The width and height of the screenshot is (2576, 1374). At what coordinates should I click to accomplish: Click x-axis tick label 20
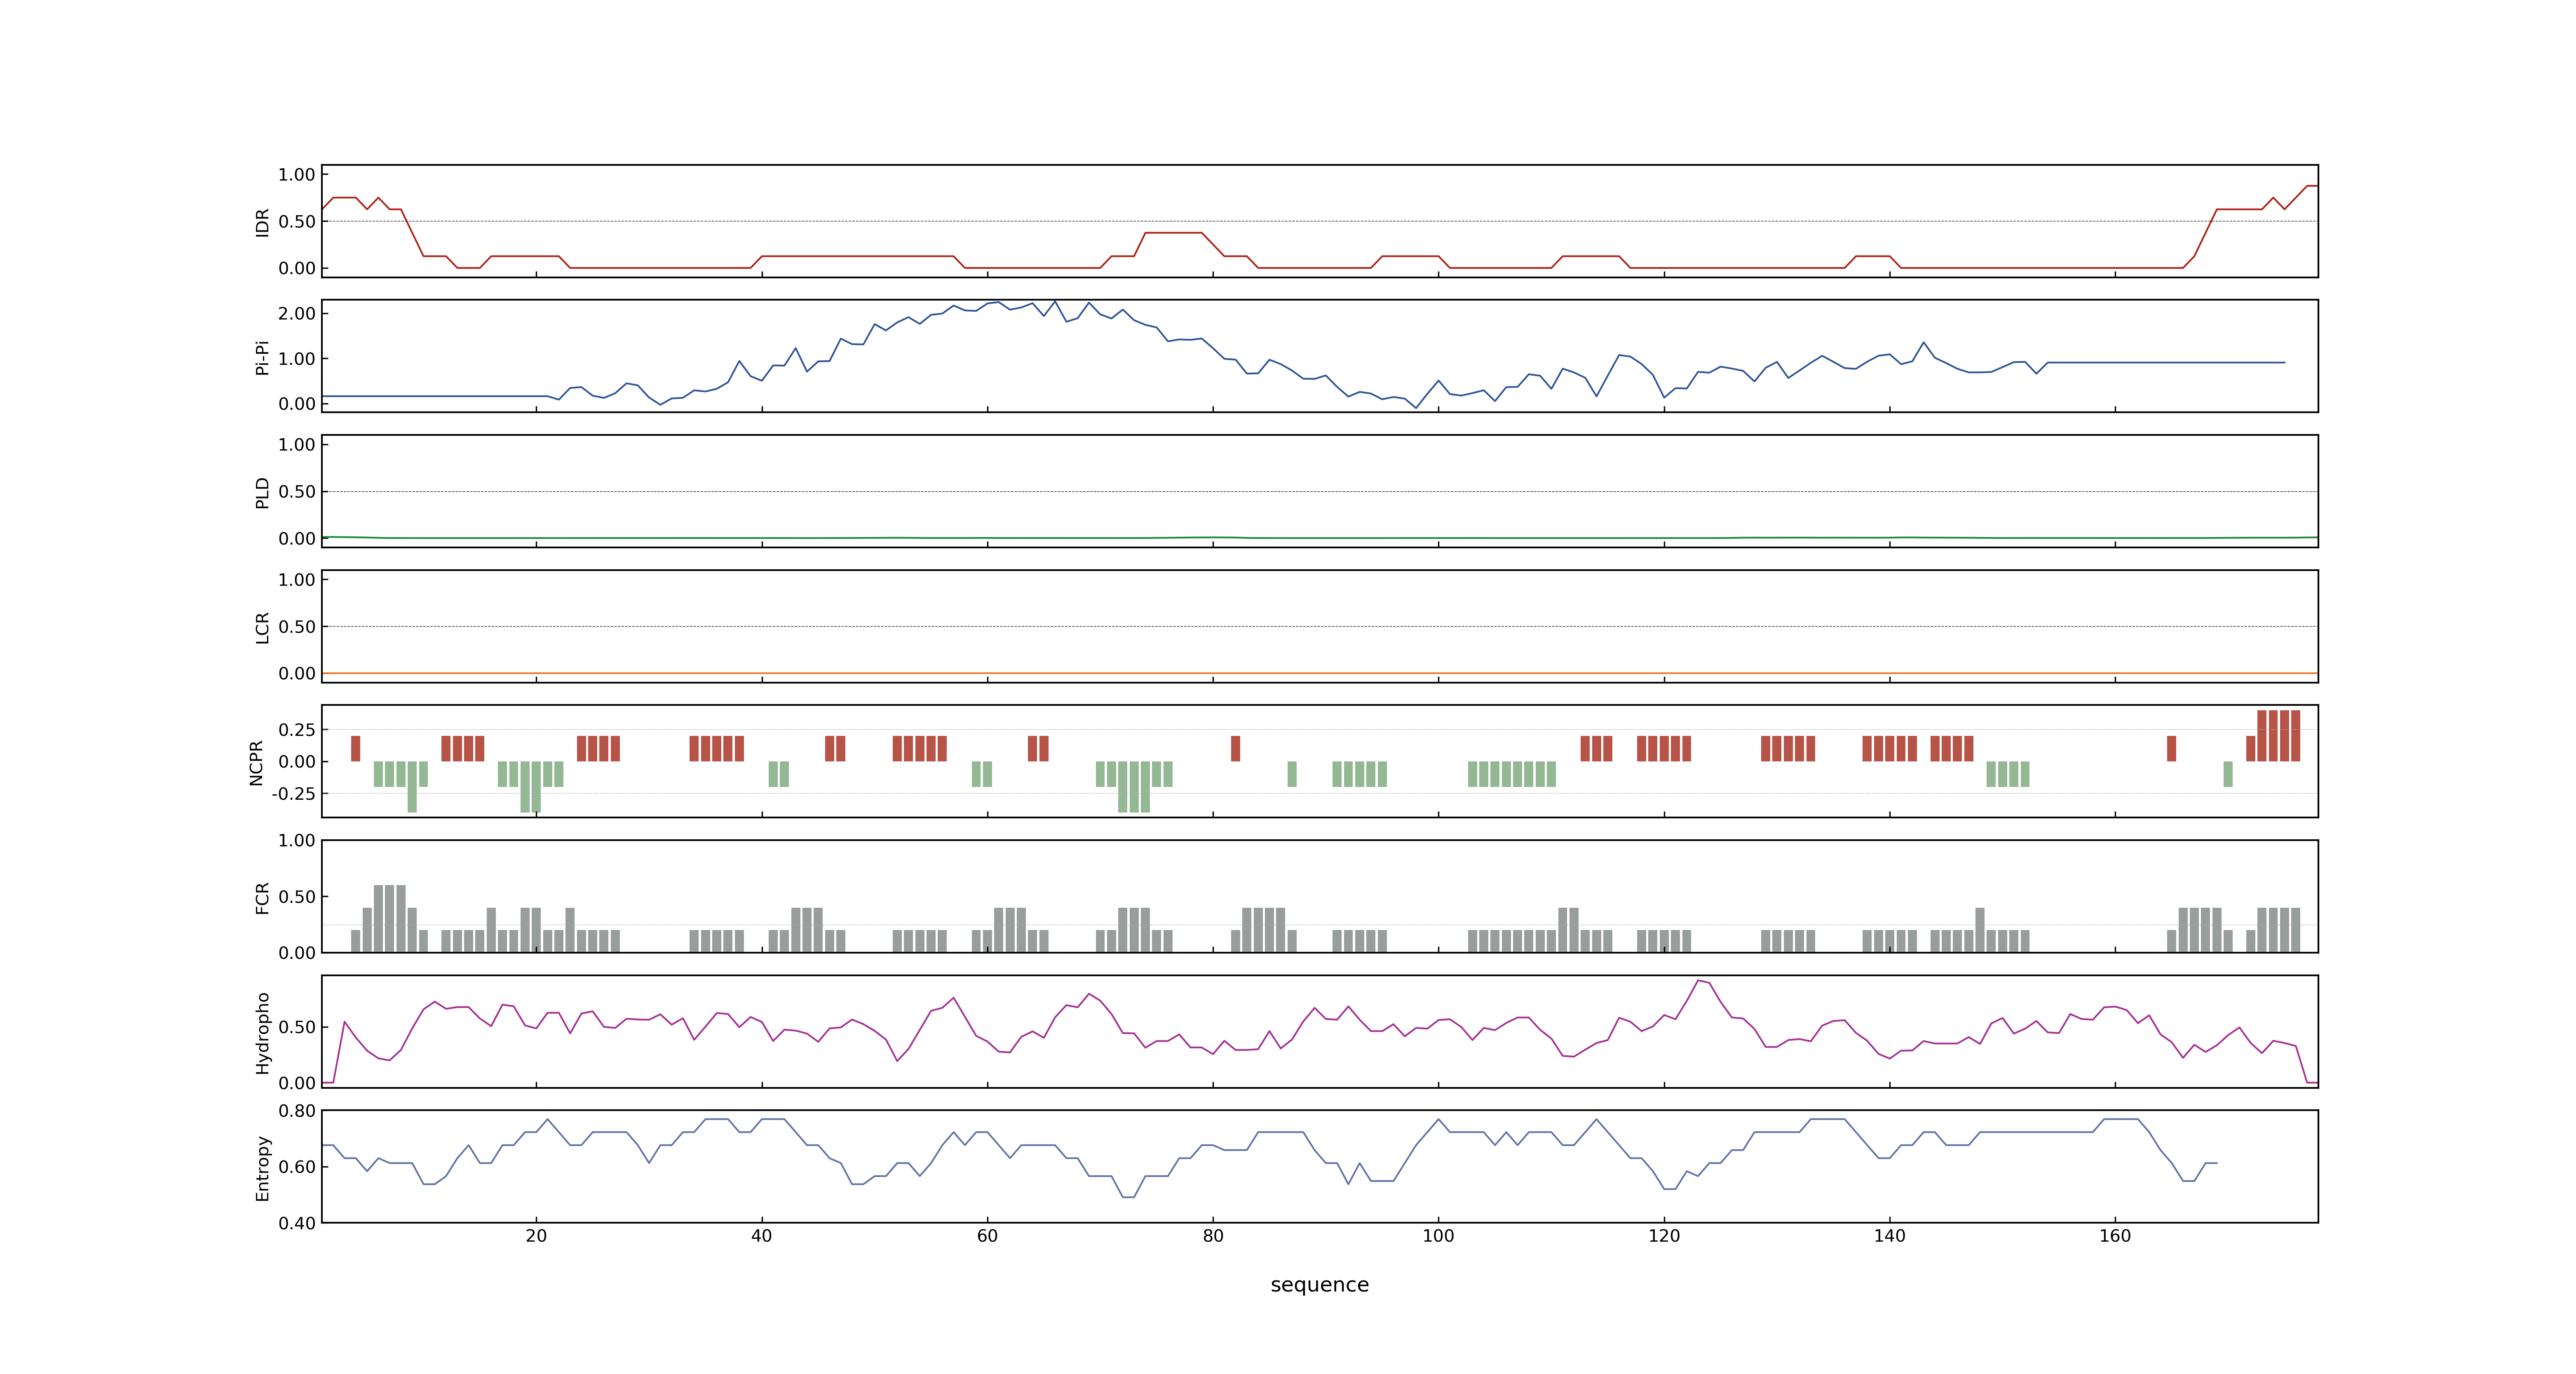click(536, 1235)
